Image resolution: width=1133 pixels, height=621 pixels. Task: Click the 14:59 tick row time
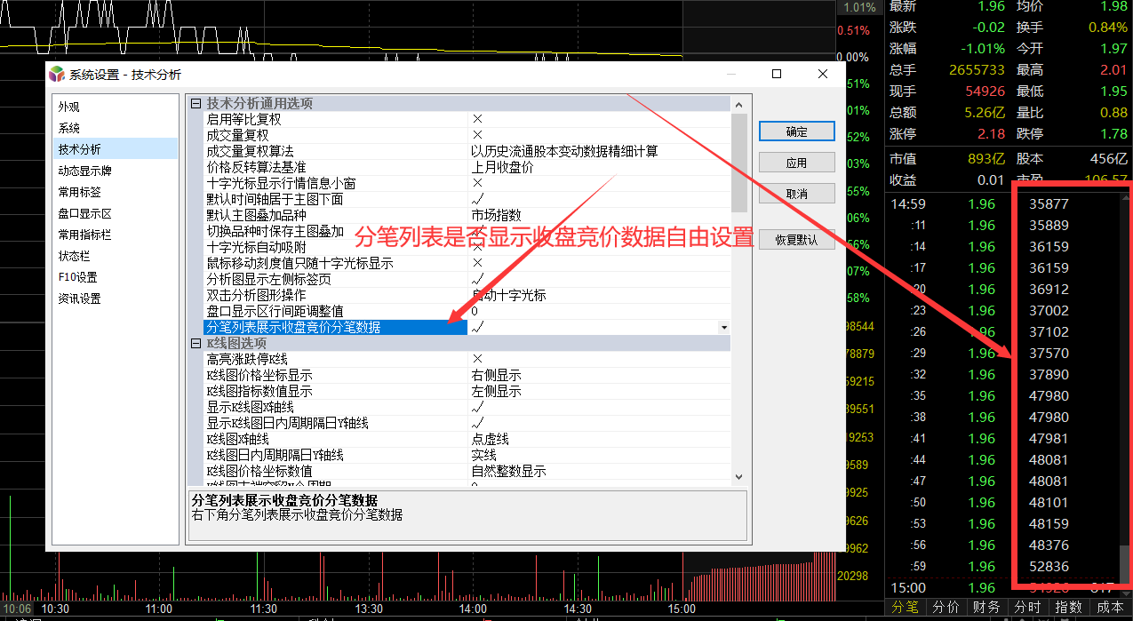click(908, 204)
